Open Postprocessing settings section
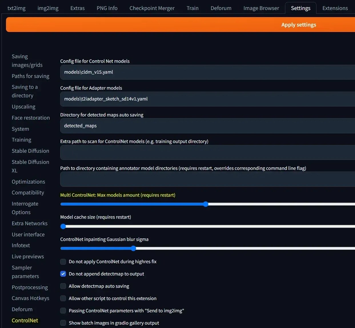This screenshot has height=328, width=355. (30, 287)
